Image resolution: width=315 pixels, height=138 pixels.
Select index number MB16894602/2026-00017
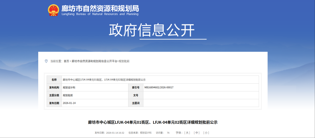[x=159, y=87]
